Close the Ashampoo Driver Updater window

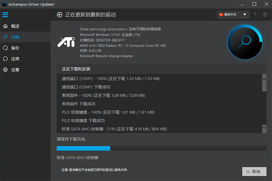[x=266, y=4]
